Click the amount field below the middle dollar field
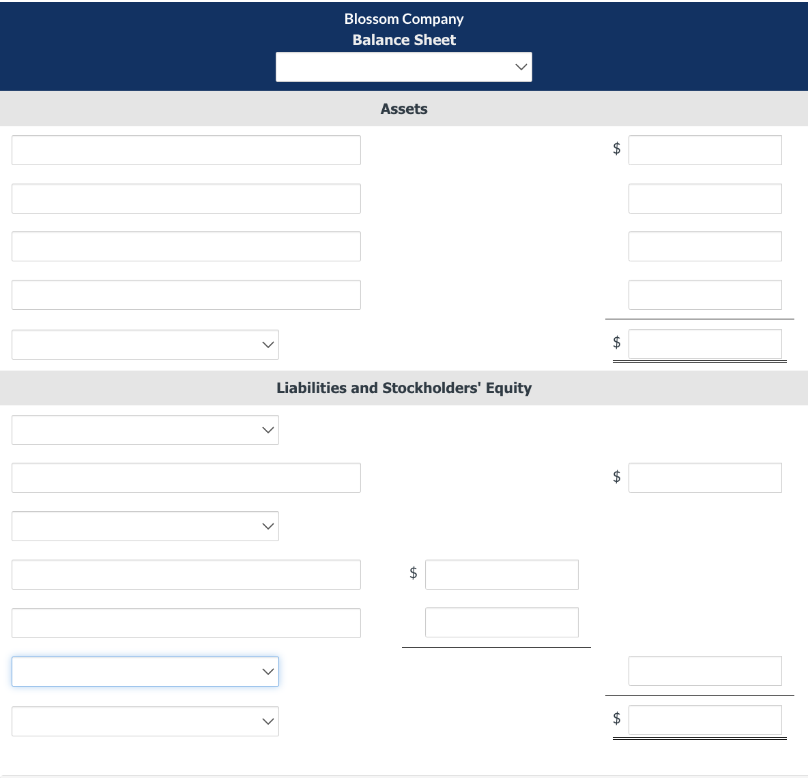808x778 pixels. point(502,622)
